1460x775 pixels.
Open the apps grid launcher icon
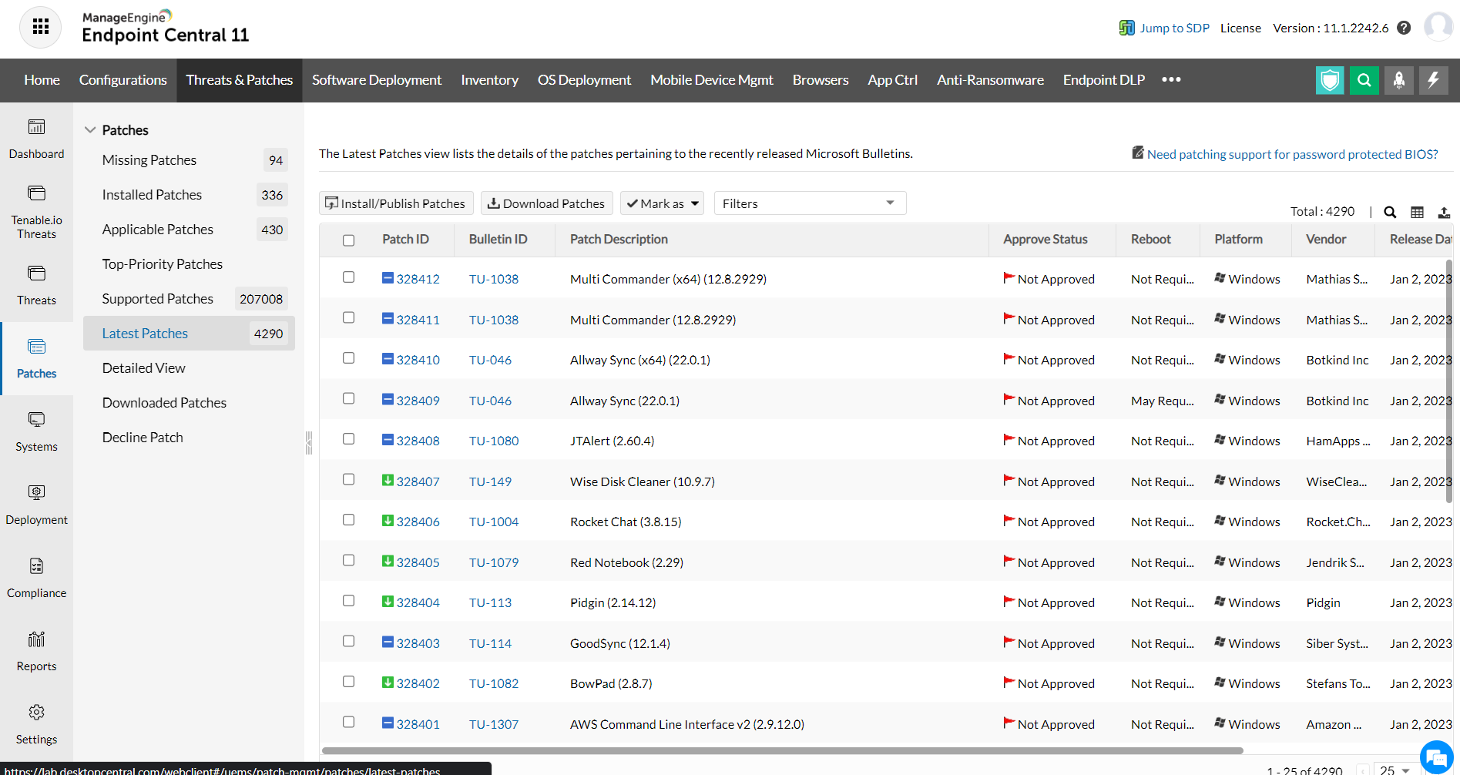(41, 27)
